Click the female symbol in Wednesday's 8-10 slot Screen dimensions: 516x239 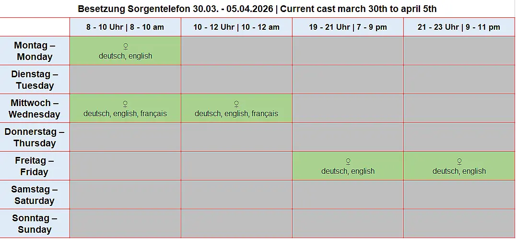coord(126,104)
